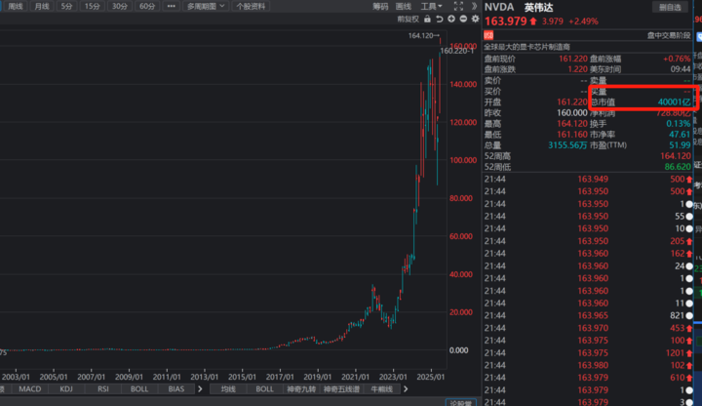Click the lock icon beside 前复权
The image size is (702, 406).
pyautogui.click(x=428, y=19)
